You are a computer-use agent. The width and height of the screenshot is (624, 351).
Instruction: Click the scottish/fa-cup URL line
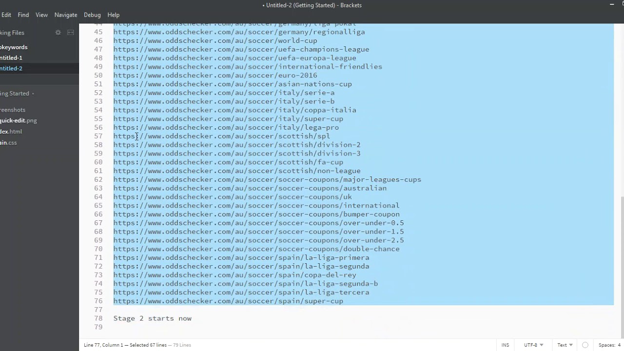click(228, 162)
